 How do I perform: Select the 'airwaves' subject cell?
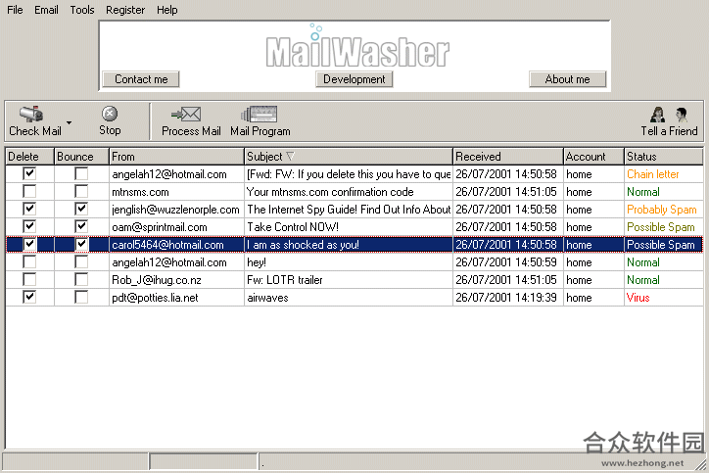click(349, 298)
